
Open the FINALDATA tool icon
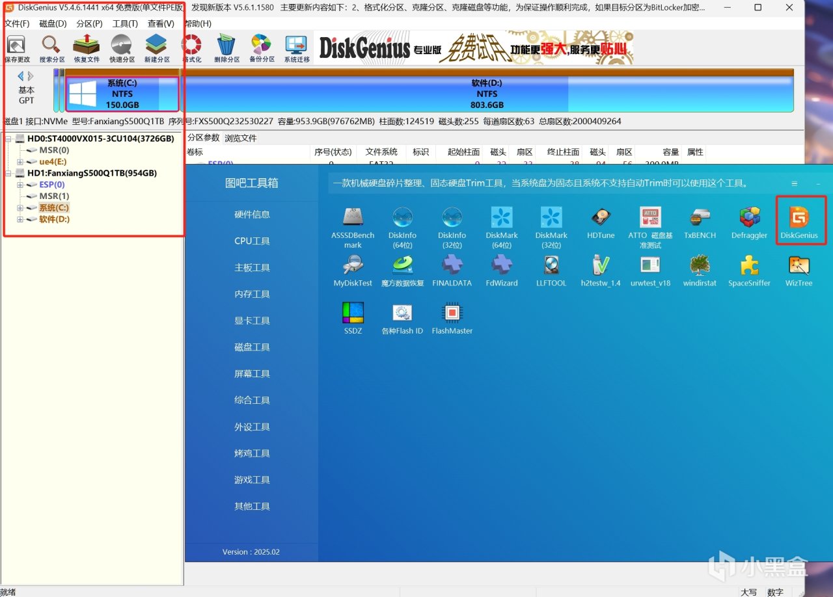click(x=452, y=271)
